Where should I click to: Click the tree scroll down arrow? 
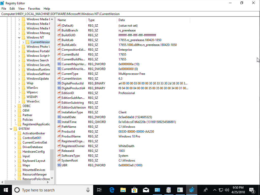coord(52,178)
